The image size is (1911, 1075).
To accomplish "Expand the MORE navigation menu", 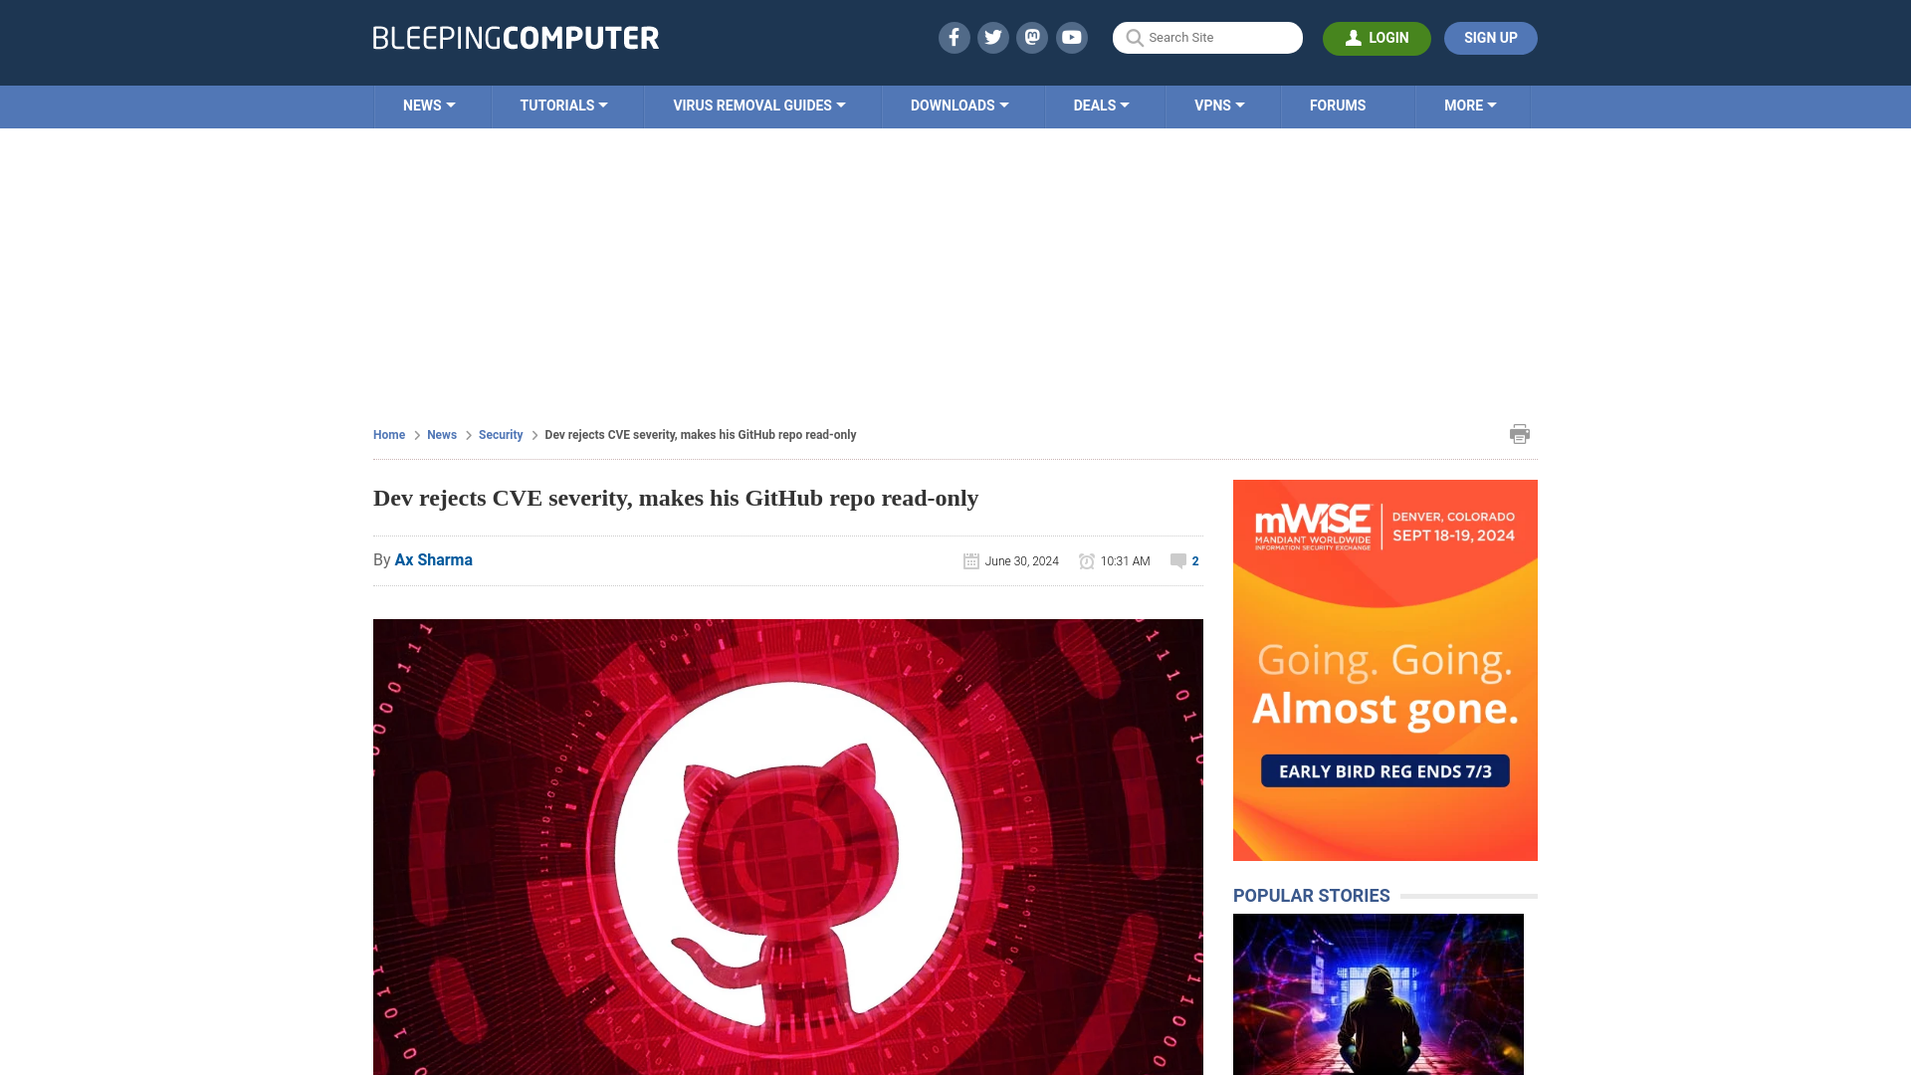I will (x=1470, y=105).
